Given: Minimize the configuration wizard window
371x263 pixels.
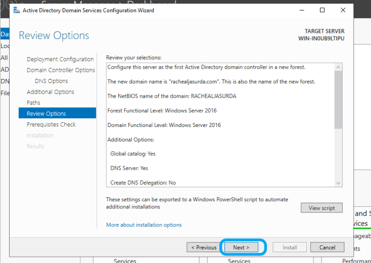Looking at the screenshot, I should pyautogui.click(x=302, y=10).
